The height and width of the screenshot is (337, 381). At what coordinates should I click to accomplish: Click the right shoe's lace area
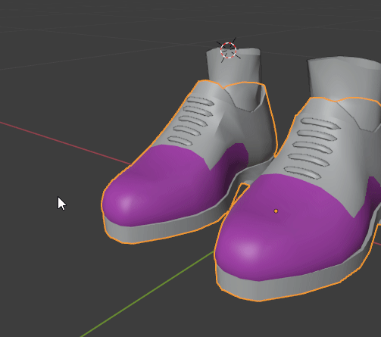(313, 148)
